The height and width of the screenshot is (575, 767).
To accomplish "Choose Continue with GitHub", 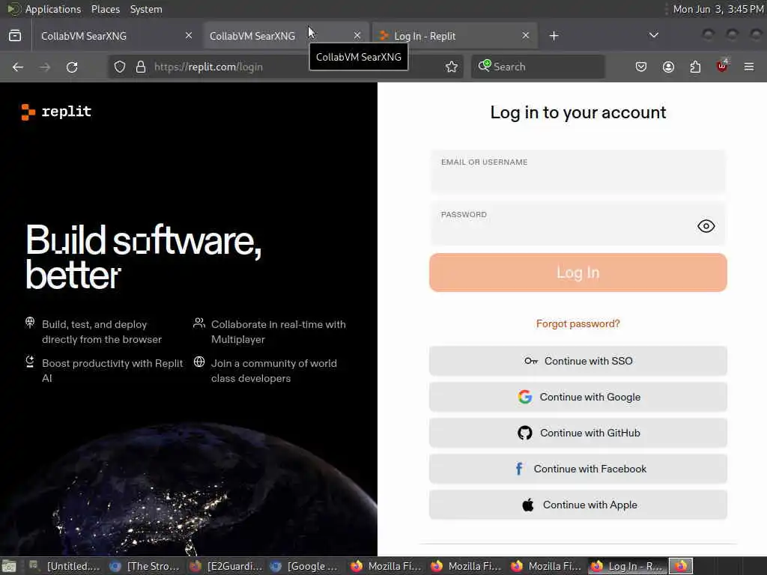I will pyautogui.click(x=577, y=433).
